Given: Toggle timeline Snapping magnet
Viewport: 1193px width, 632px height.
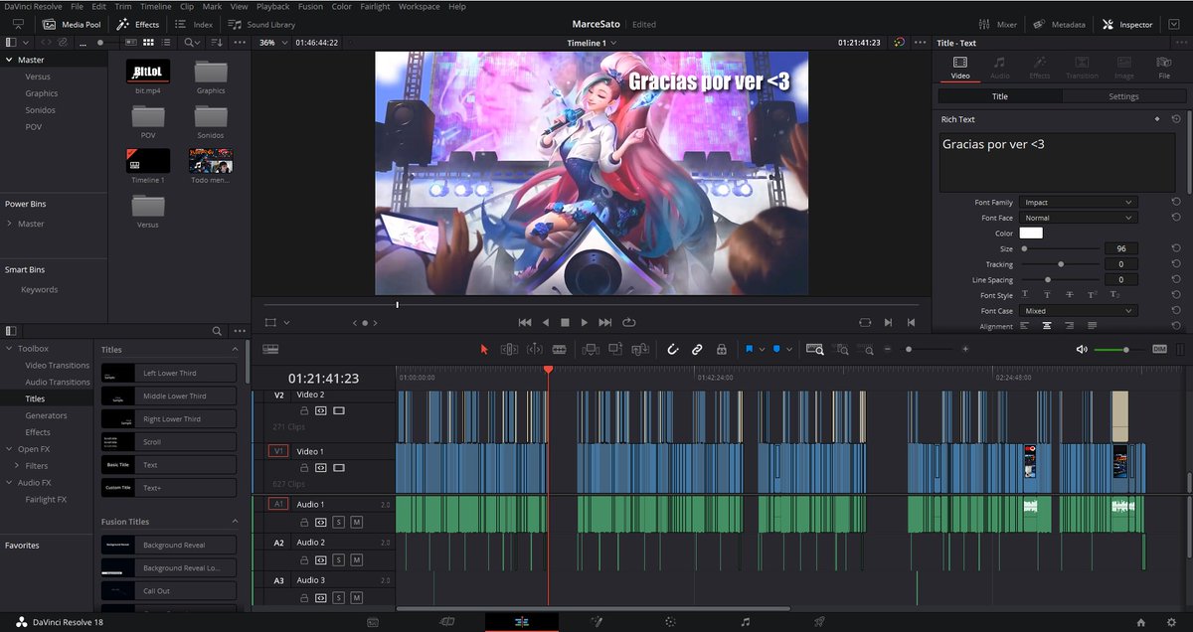Looking at the screenshot, I should click(672, 349).
